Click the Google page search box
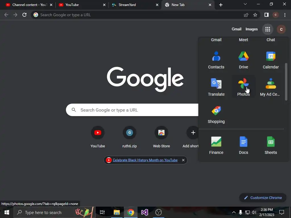Image resolution: width=291 pixels, height=218 pixels. click(x=132, y=110)
